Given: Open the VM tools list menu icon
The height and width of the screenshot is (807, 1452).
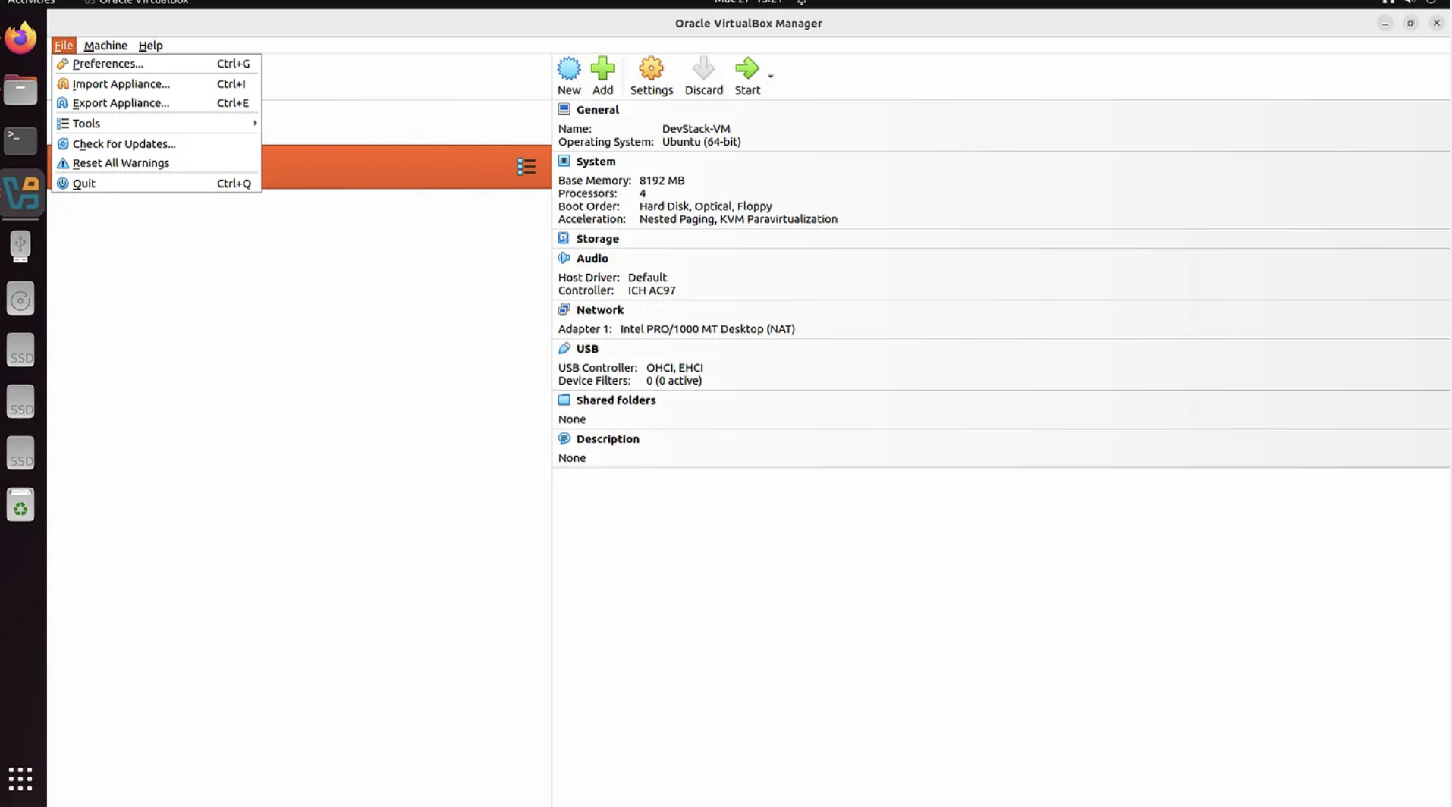Looking at the screenshot, I should pos(526,167).
